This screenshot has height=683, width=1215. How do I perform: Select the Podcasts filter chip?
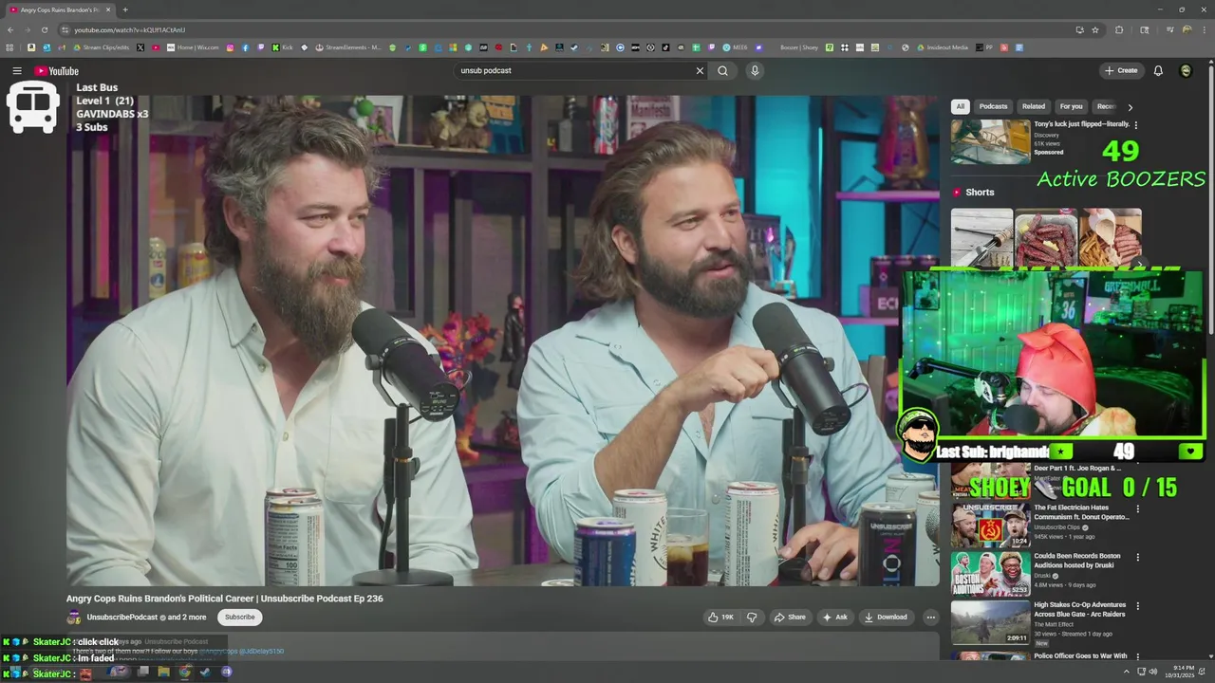(993, 106)
